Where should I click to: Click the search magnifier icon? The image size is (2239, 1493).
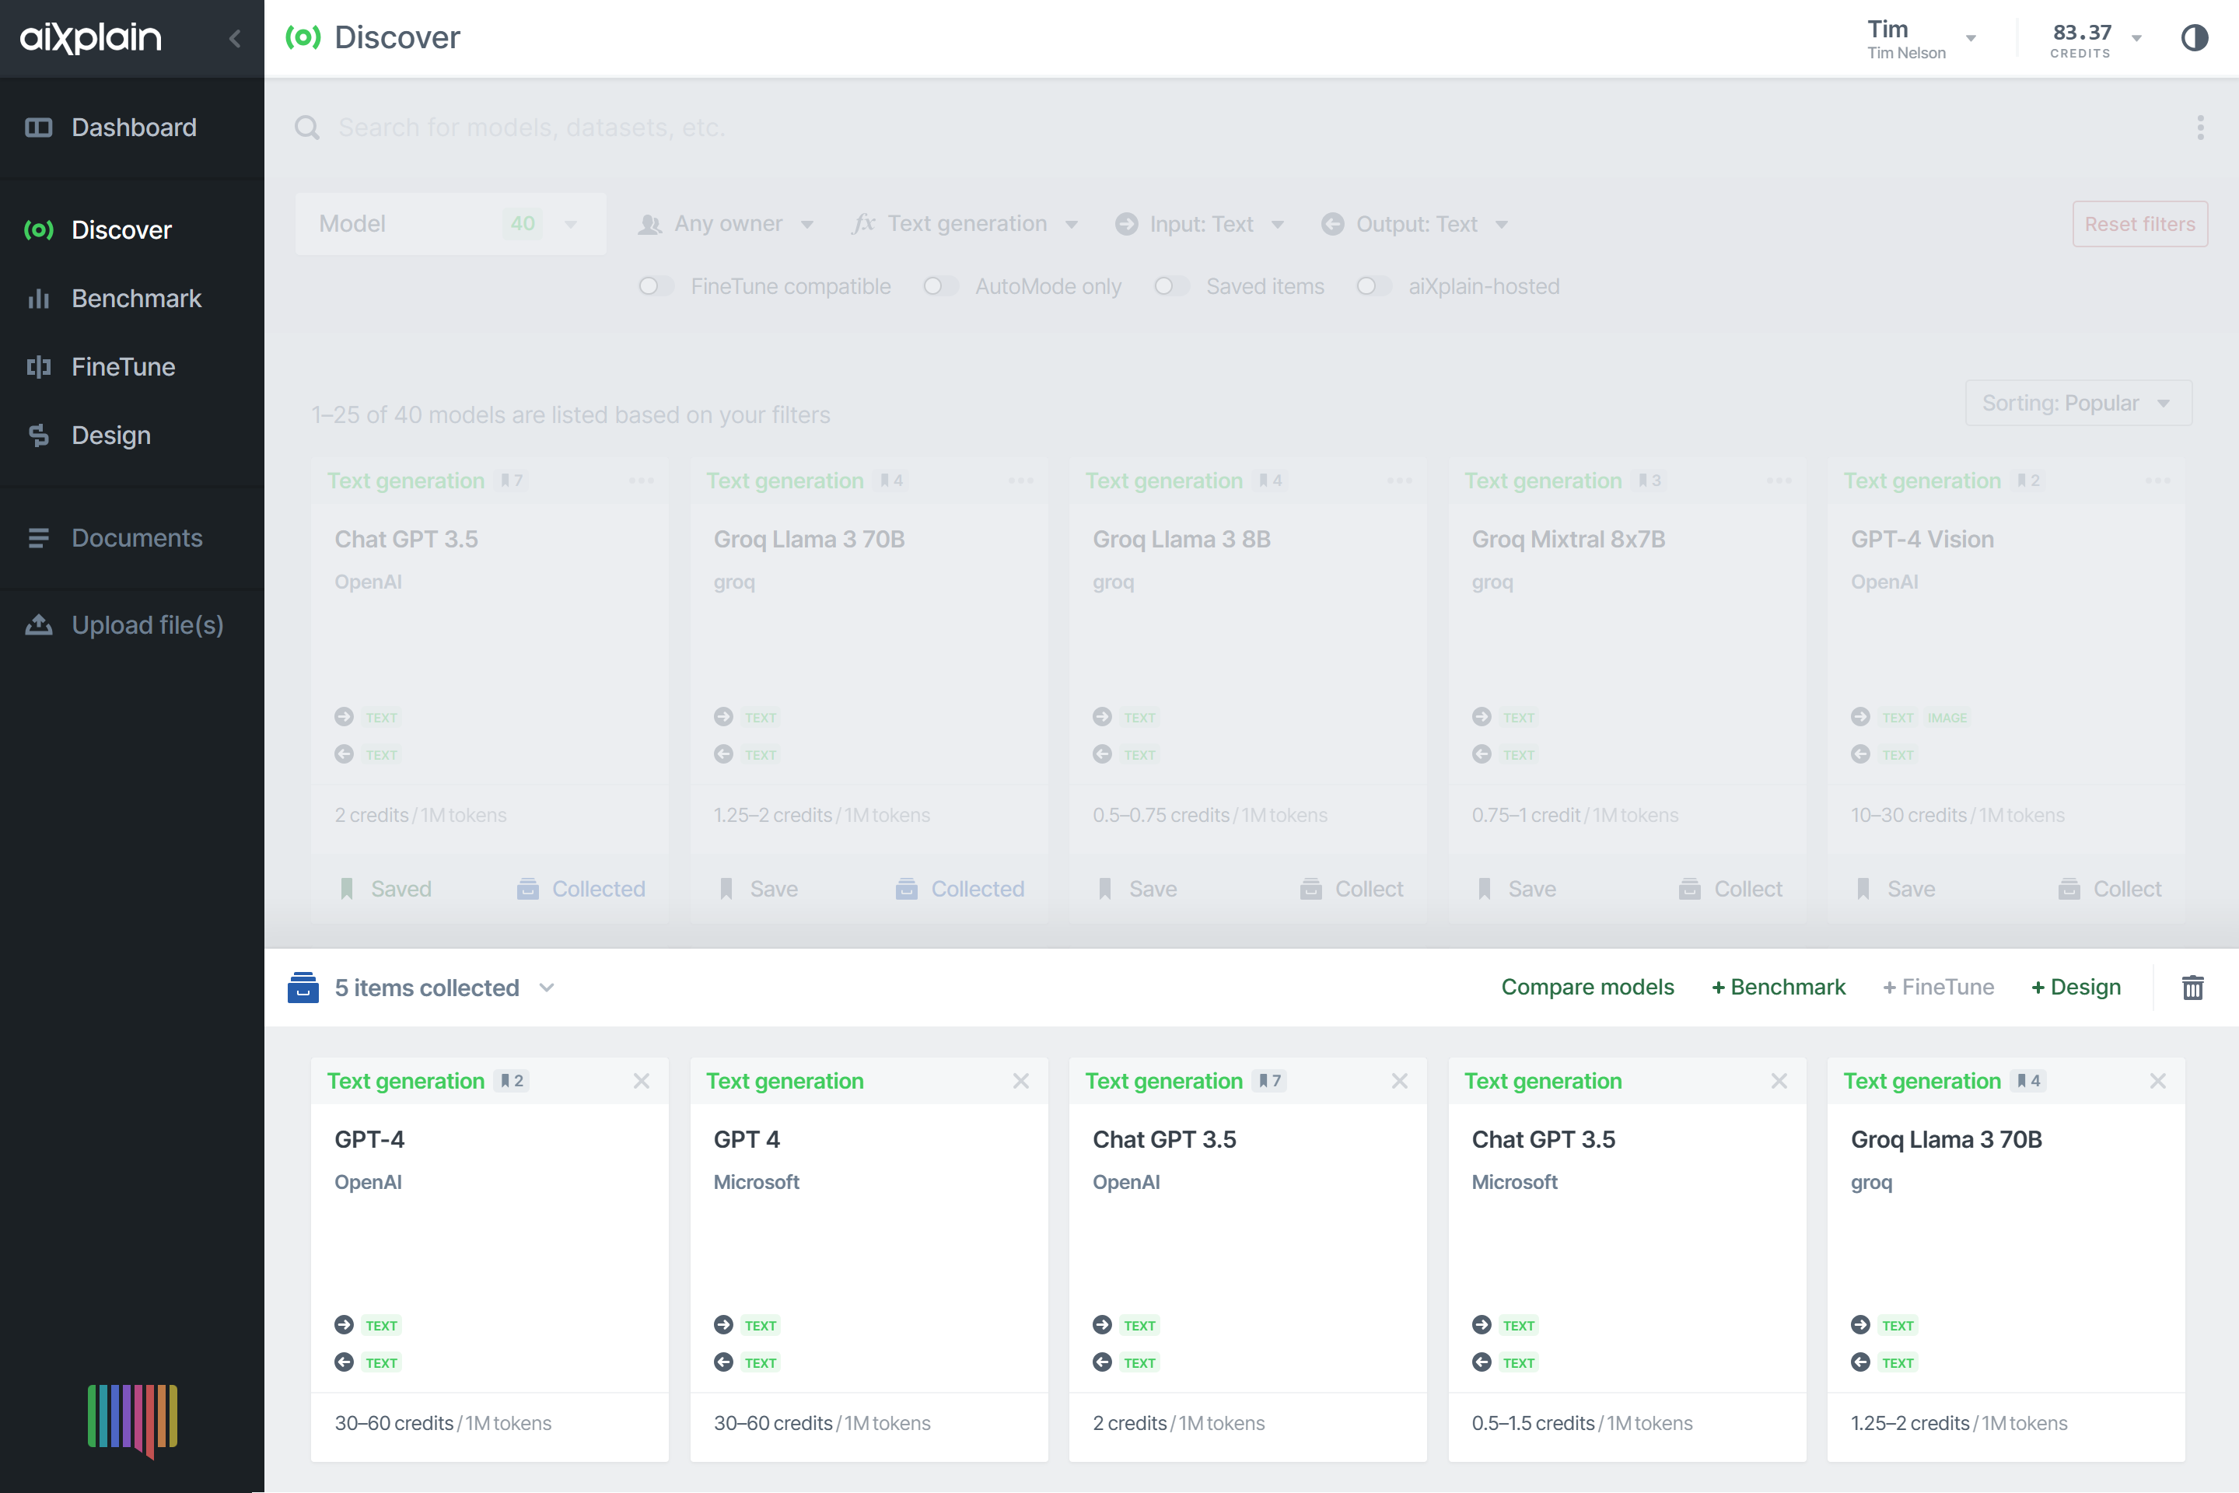pos(306,128)
